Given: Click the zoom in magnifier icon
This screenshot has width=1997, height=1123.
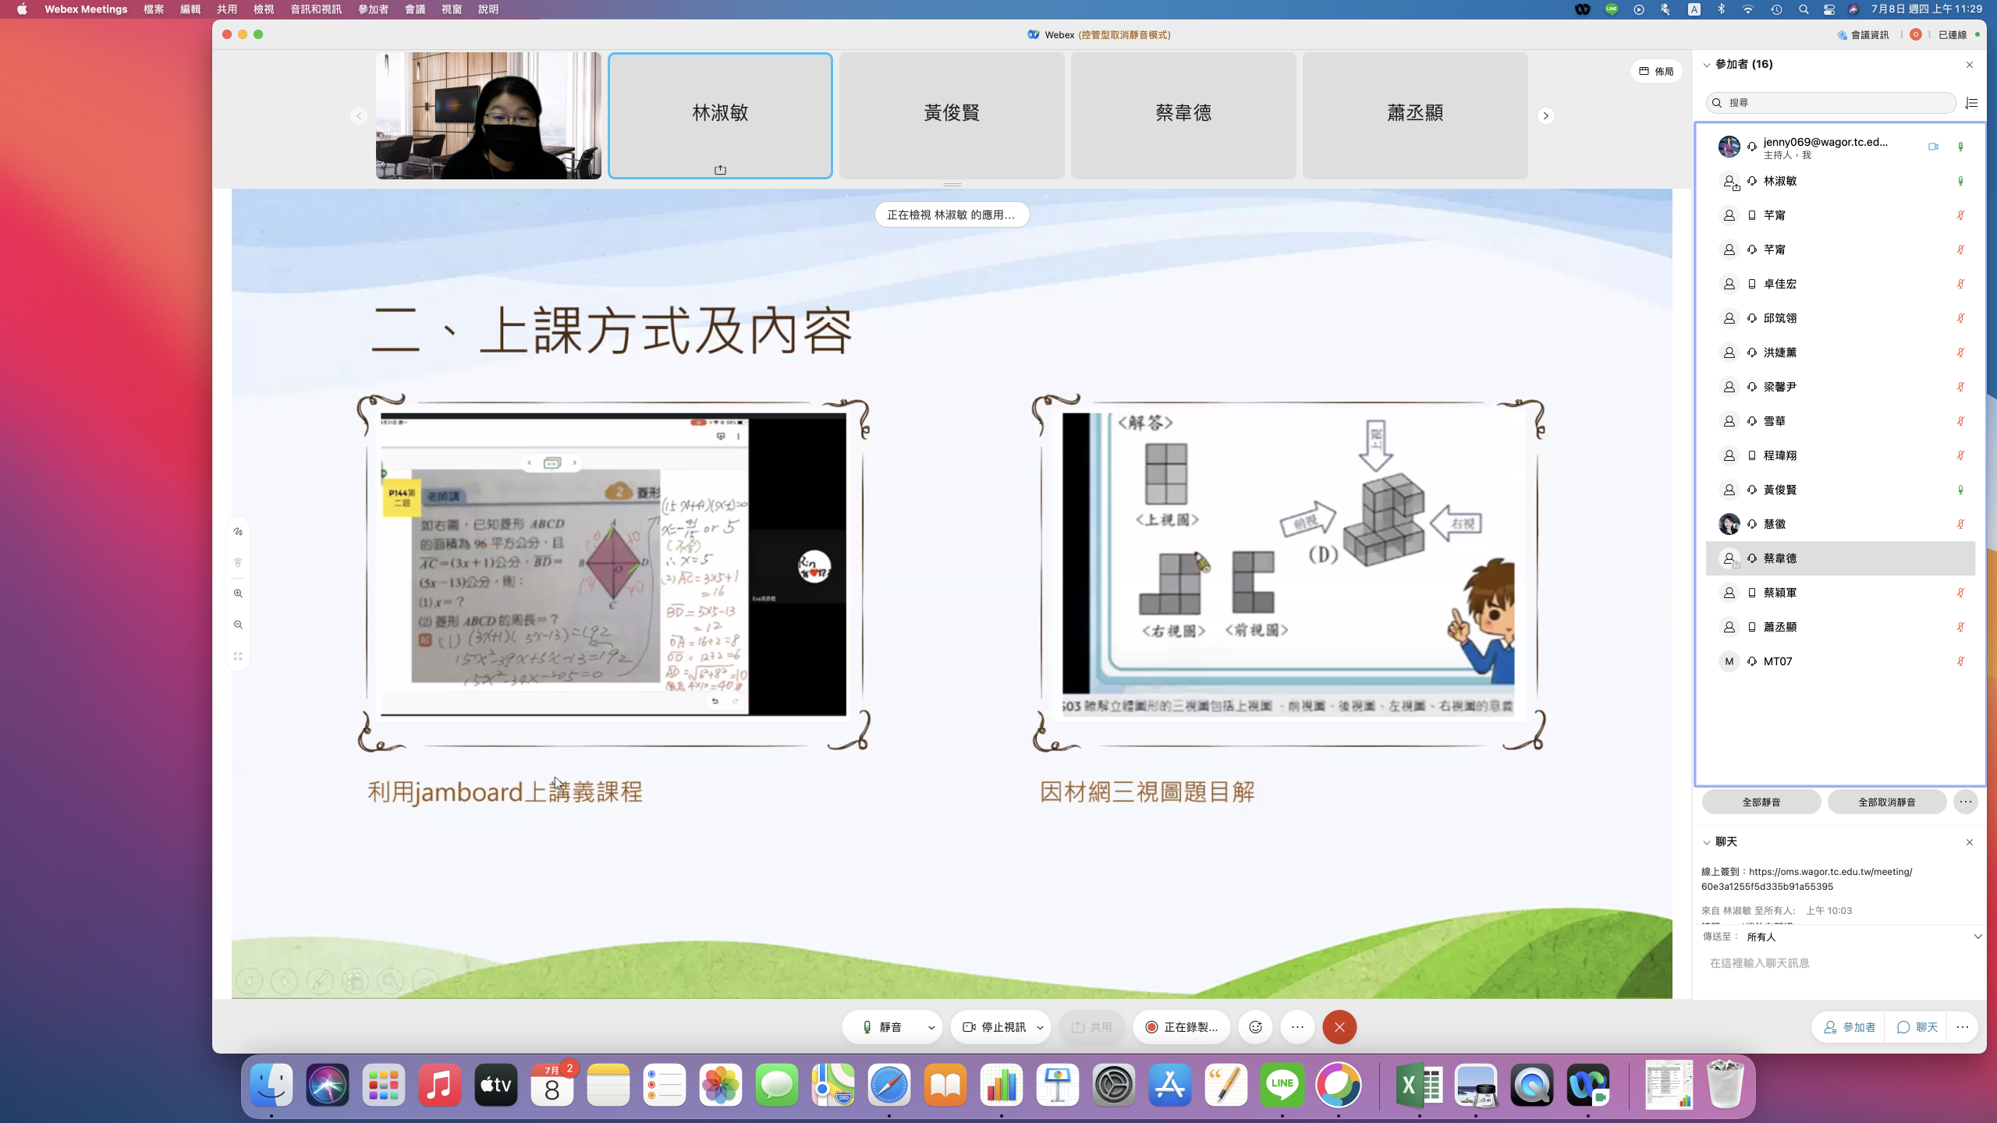Looking at the screenshot, I should click(238, 593).
